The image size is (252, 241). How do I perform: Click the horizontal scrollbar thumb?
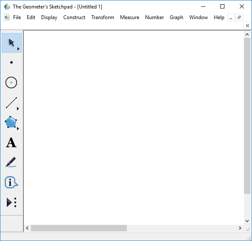79,228
